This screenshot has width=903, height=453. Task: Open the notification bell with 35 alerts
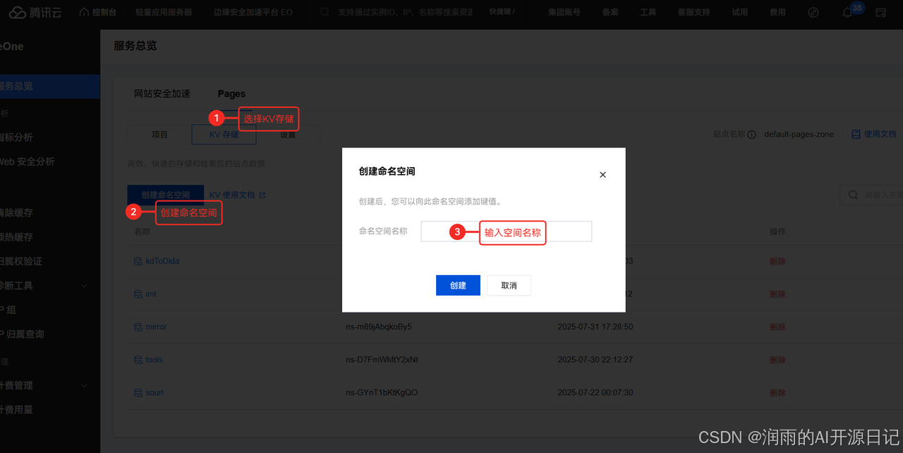847,12
